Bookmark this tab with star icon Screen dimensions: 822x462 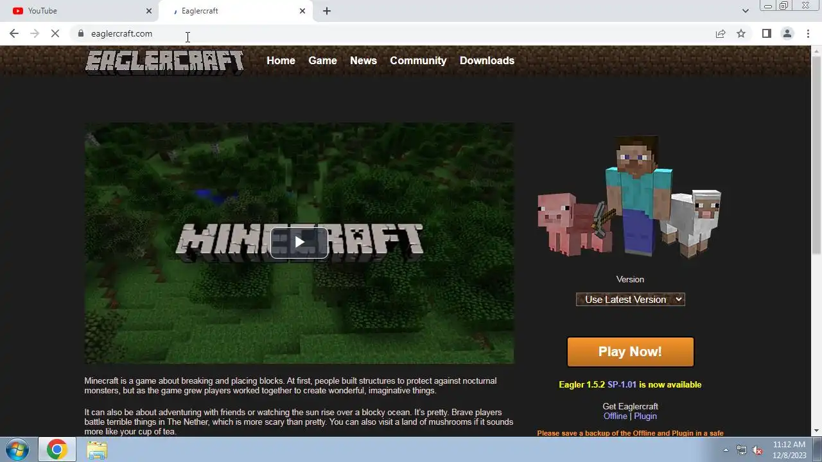coord(741,33)
